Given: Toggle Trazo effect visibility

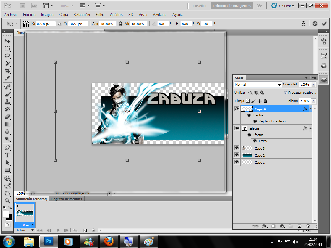Looking at the screenshot, I should 255,141.
